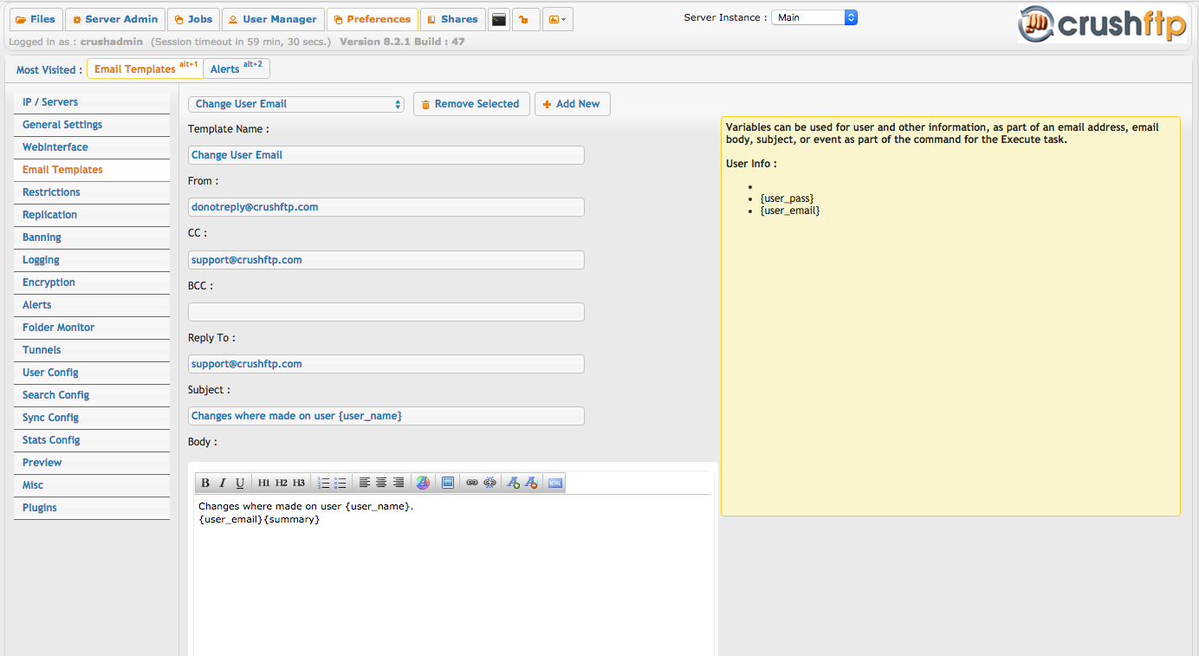
Task: Insert a hyperlink in the body
Action: (x=472, y=483)
